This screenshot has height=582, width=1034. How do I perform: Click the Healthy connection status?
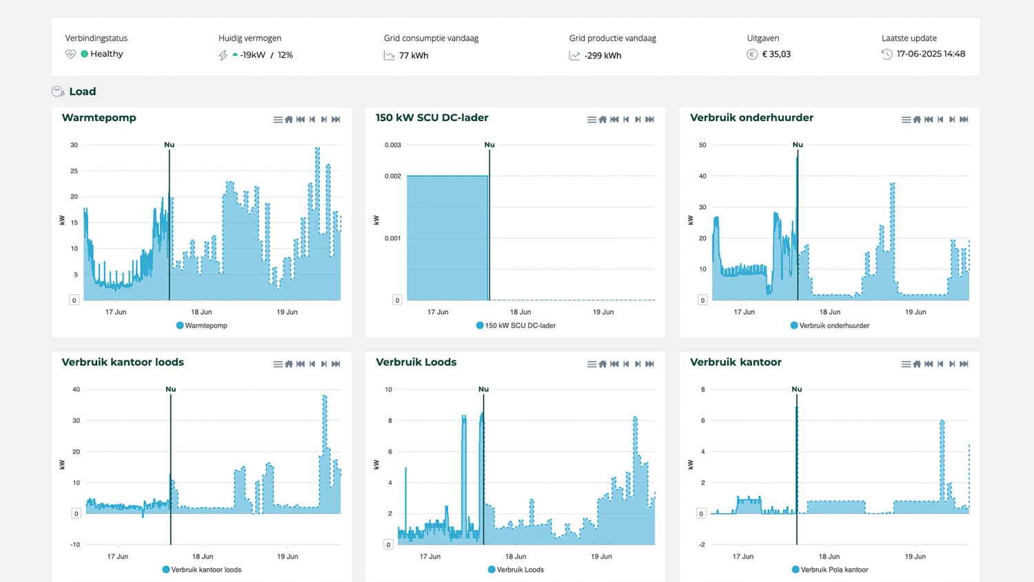pos(106,54)
